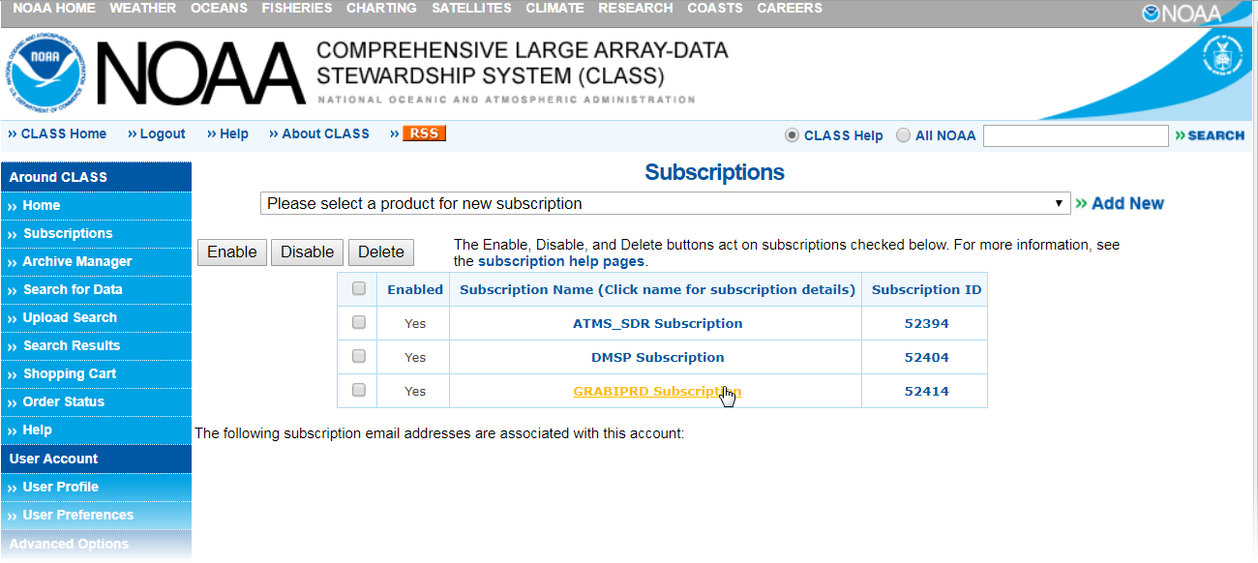
Task: Select the All NOAA radio button
Action: tap(903, 135)
